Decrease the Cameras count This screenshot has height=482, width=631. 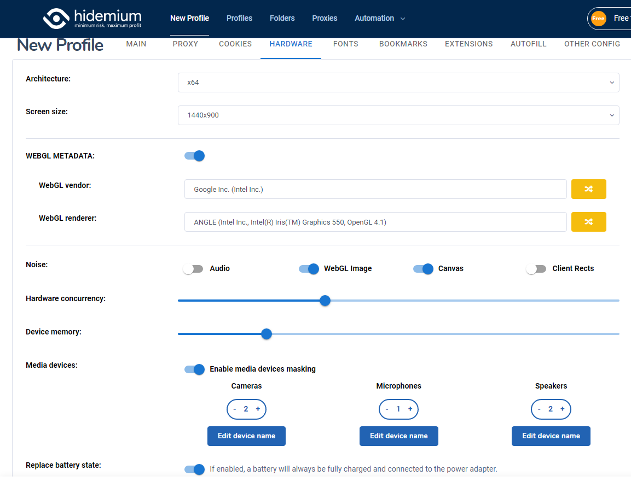pyautogui.click(x=235, y=409)
